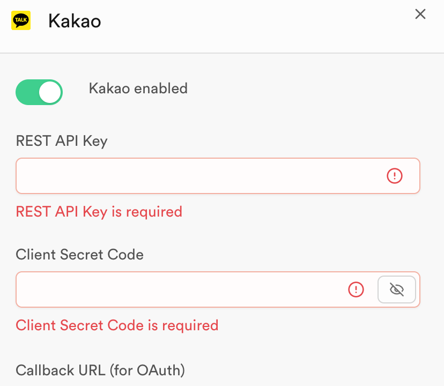Reveal the hidden Client Secret Code
Viewport: 444px width, 386px height.
[x=397, y=289]
